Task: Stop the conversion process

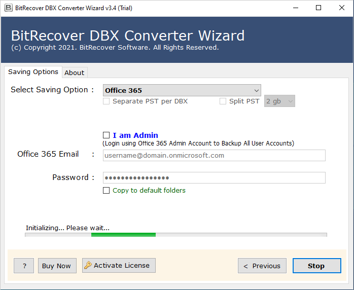Action: click(x=316, y=266)
